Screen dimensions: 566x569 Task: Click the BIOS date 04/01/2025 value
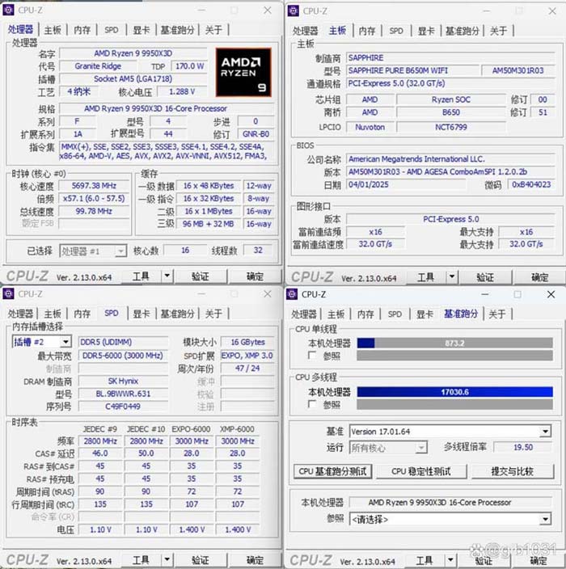pos(406,184)
